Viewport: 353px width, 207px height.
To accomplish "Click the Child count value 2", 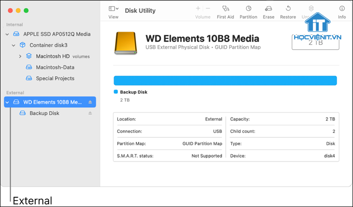I will click(334, 131).
